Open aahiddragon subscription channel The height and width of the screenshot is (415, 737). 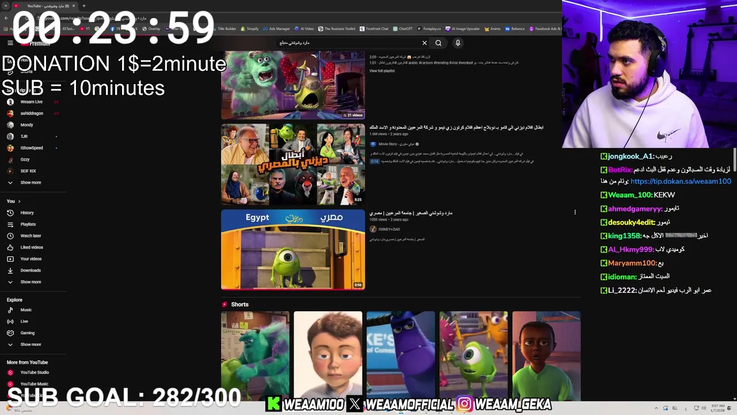pyautogui.click(x=32, y=113)
